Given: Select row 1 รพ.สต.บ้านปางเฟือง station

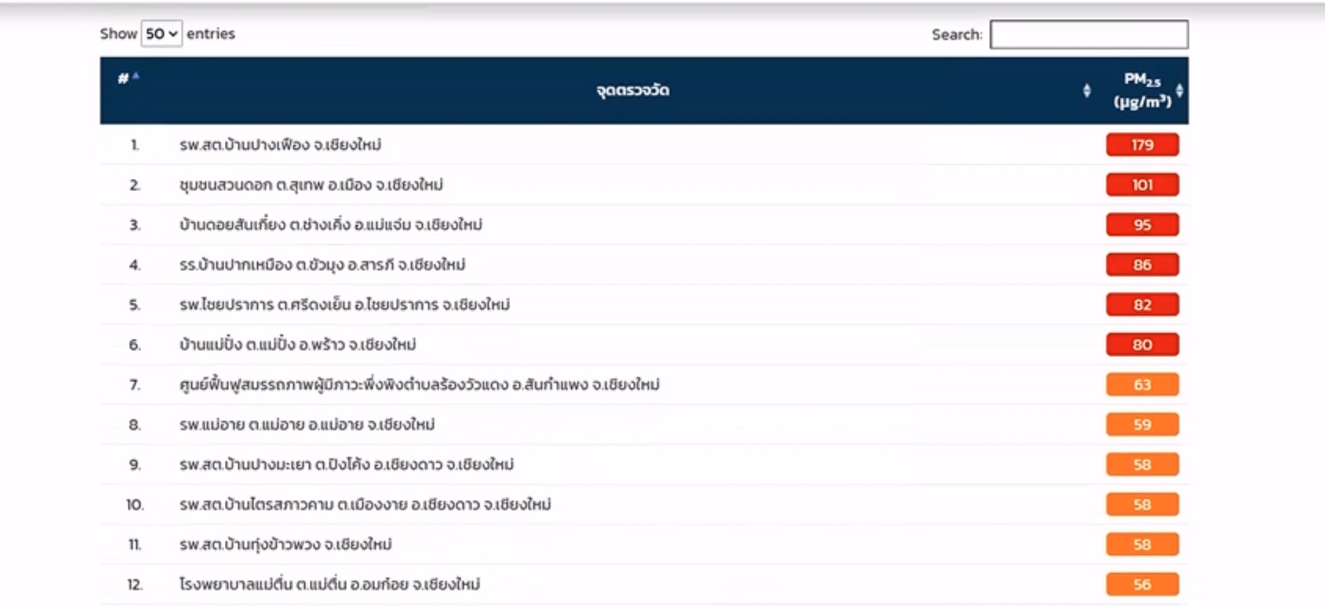Looking at the screenshot, I should [280, 145].
